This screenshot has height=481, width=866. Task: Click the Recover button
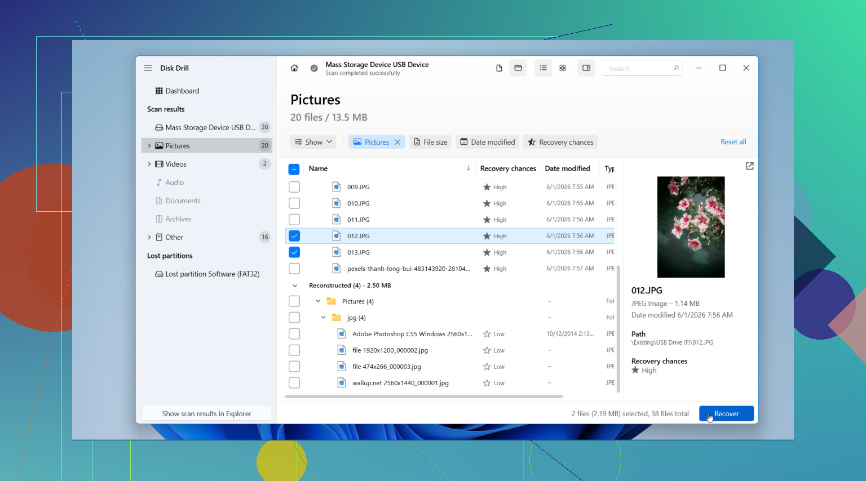click(726, 413)
